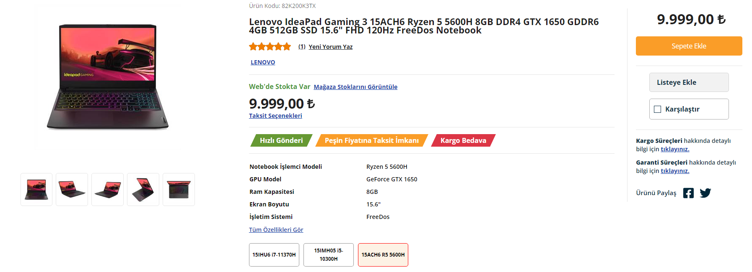Open fourth tilted laptop thumbnail
Viewport: 752px width, 272px height.
click(143, 189)
